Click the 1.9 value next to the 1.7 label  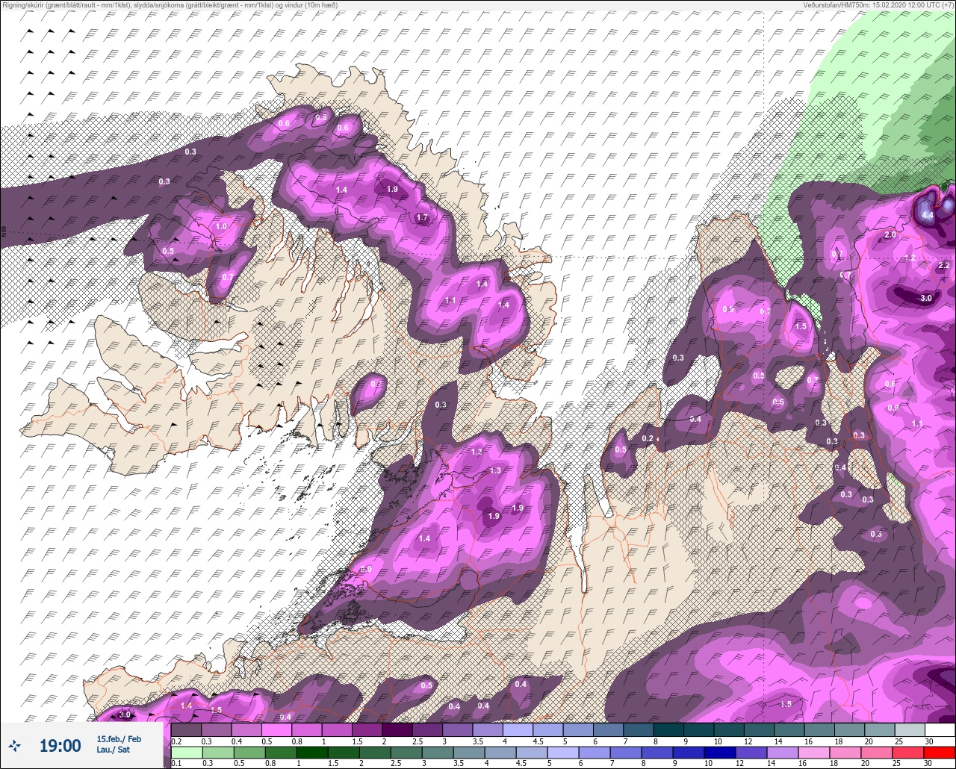(393, 189)
